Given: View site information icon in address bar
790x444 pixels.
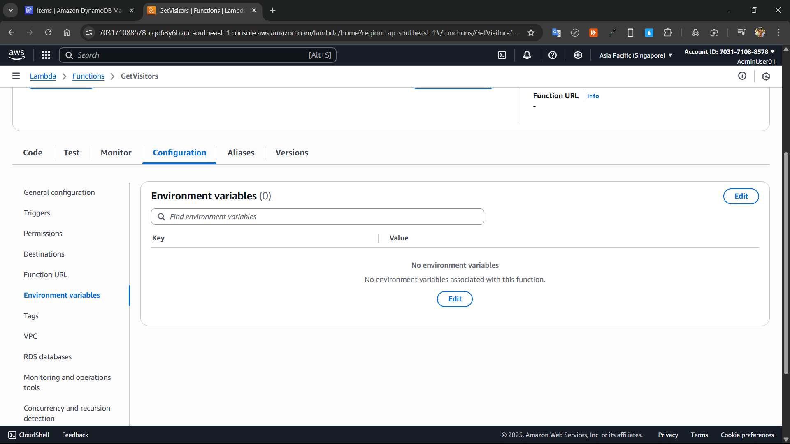Looking at the screenshot, I should coord(89,32).
